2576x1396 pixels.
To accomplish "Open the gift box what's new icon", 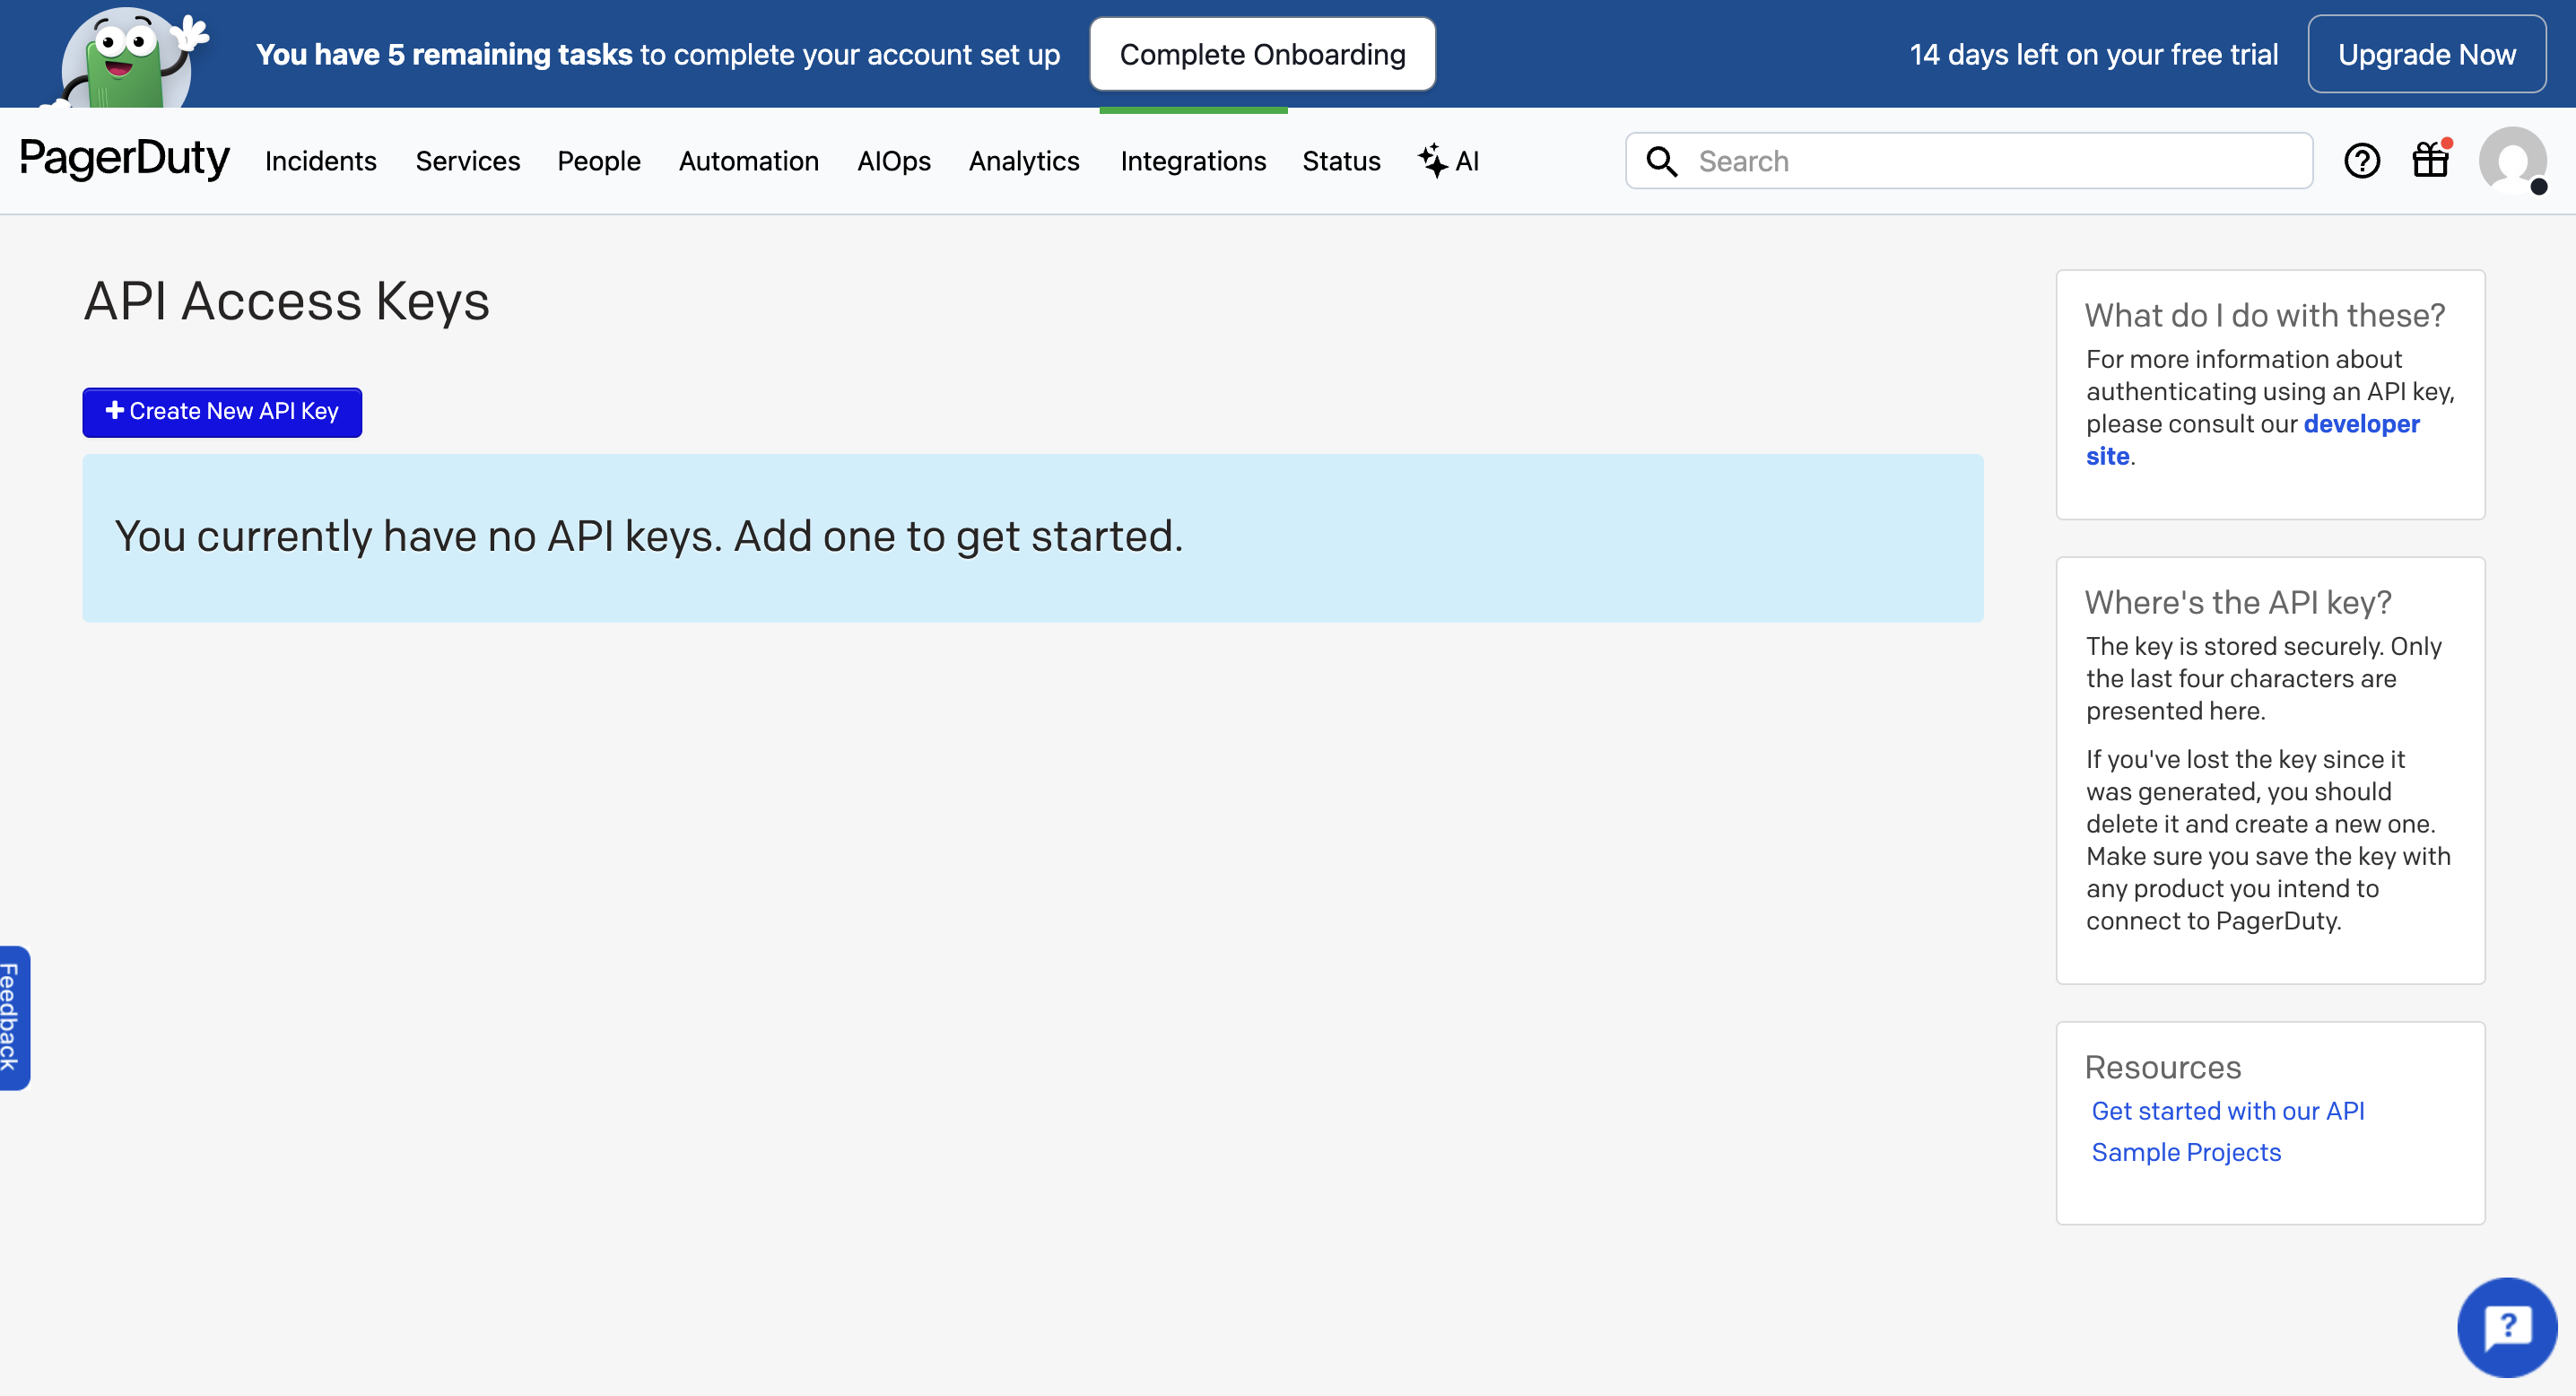I will click(2430, 160).
